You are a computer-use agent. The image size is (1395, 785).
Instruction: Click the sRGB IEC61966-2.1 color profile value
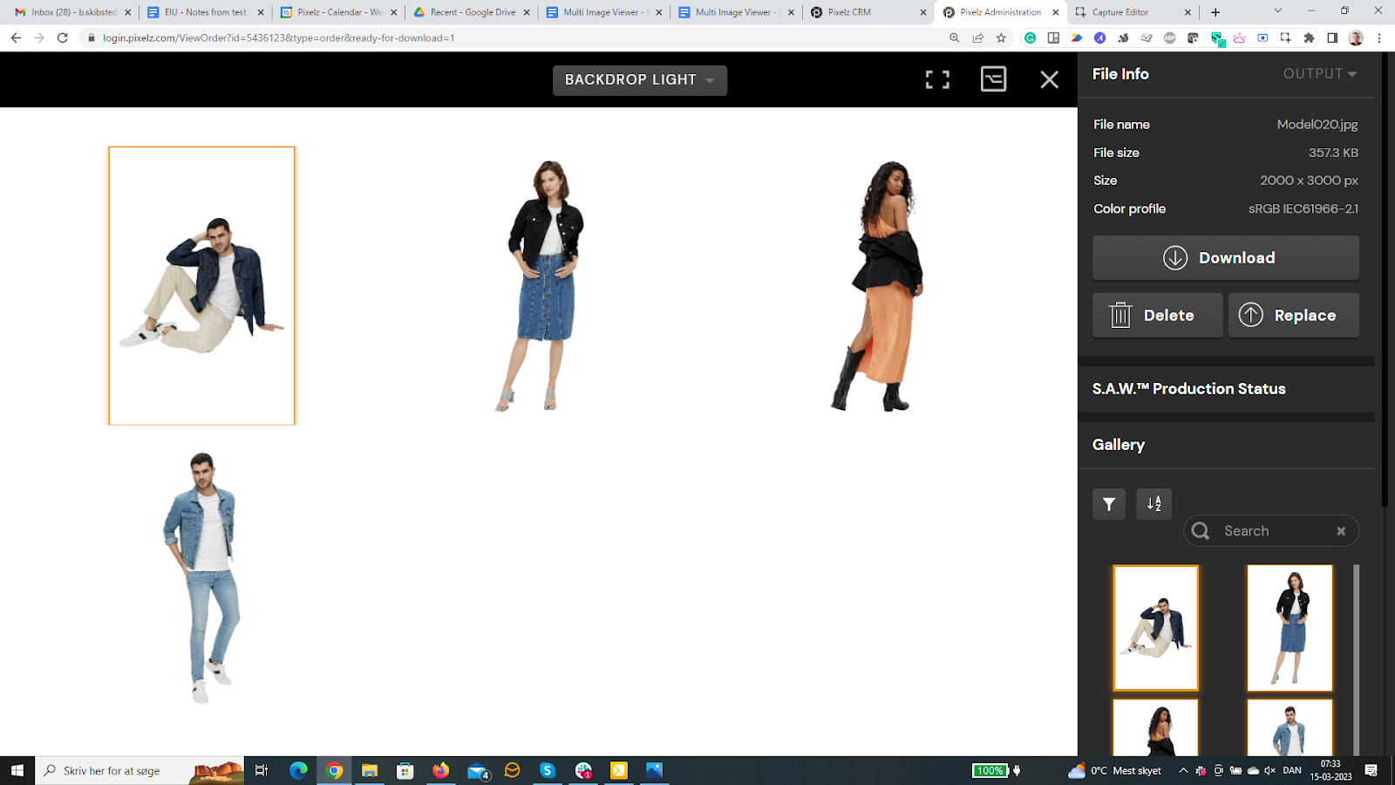[x=1303, y=209]
